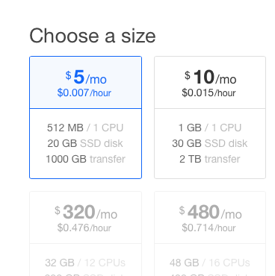Click the $0.476/hour hourly rate

[x=84, y=228]
